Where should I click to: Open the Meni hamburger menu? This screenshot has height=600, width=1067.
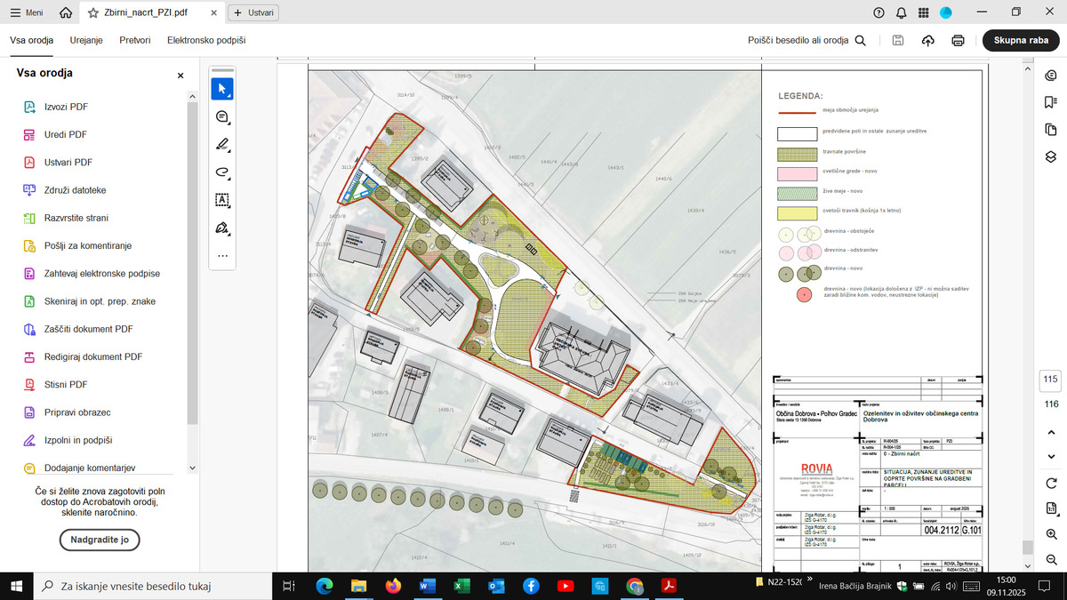[25, 12]
